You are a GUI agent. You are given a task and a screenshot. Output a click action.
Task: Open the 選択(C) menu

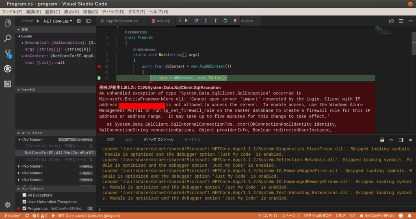(52, 12)
